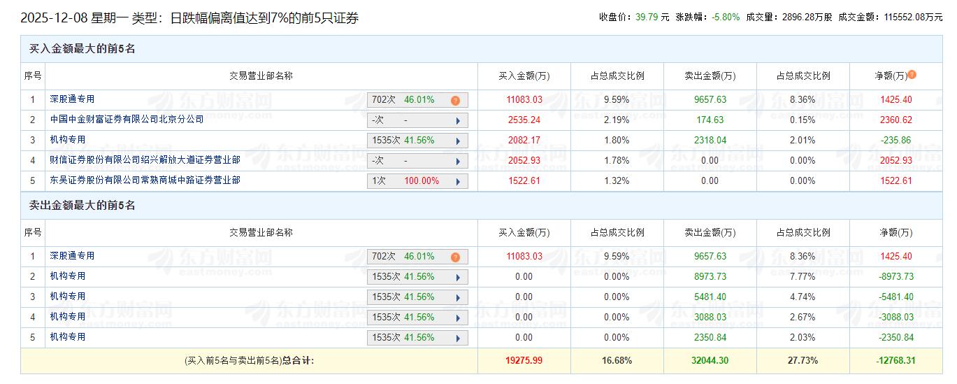
Task: Click the blue arrow in 中国中金财富证券 row
Action: [458, 120]
